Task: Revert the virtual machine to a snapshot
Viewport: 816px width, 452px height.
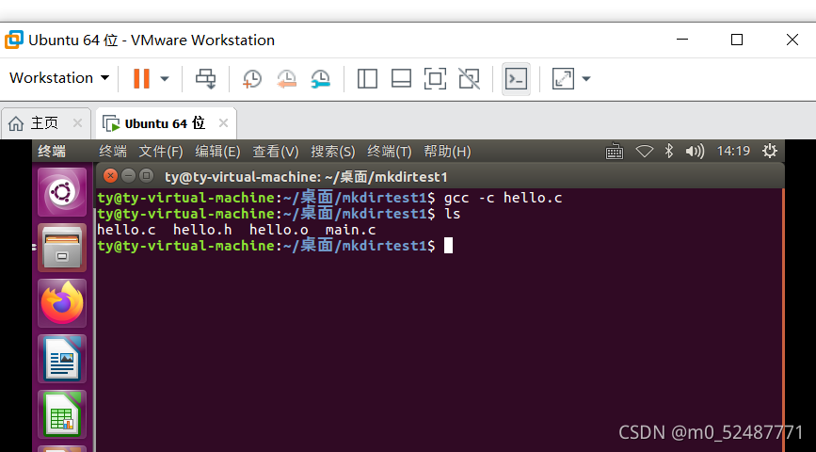Action: (286, 79)
